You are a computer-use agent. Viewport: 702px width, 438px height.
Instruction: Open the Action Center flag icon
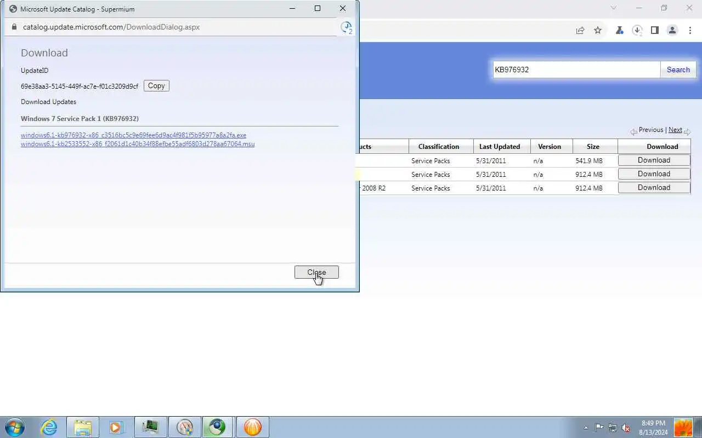599,428
